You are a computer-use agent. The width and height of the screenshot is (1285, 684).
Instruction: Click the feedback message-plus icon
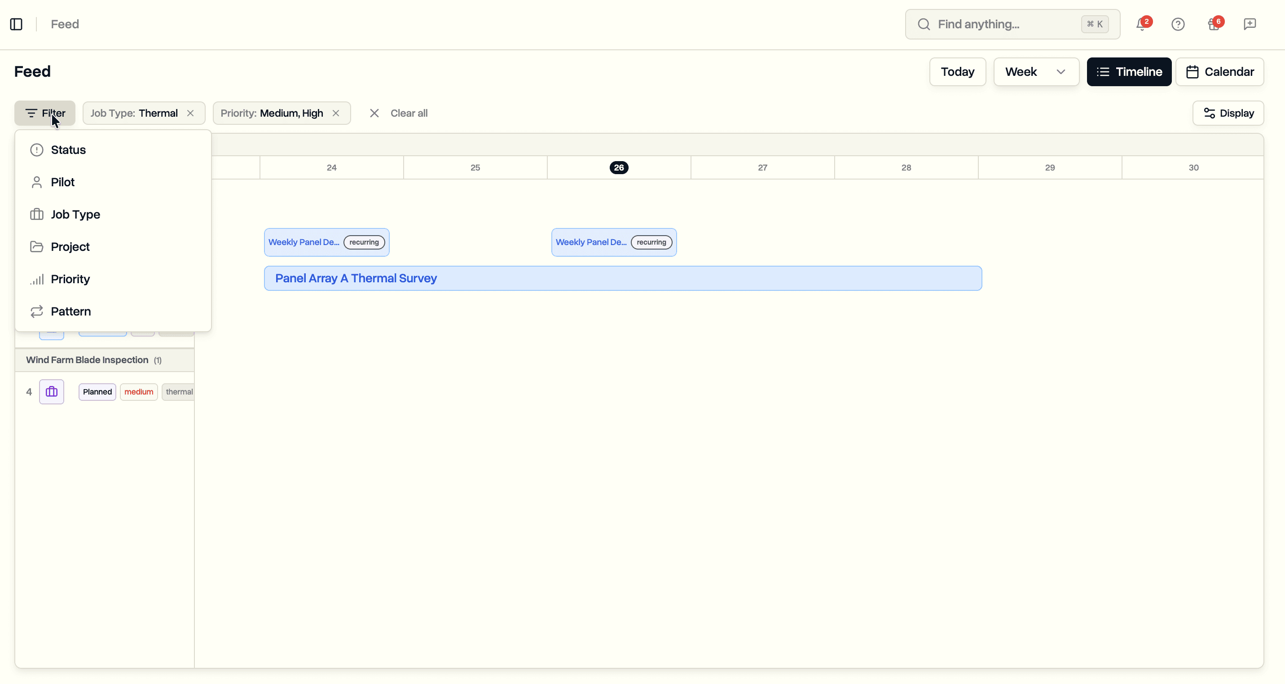tap(1250, 24)
